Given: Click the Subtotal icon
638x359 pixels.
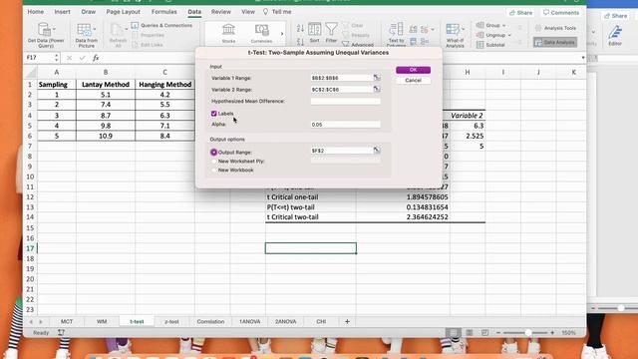Looking at the screenshot, I should pyautogui.click(x=480, y=45).
